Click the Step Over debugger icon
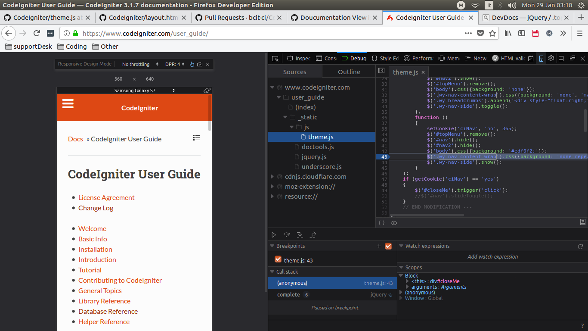The height and width of the screenshot is (331, 588). pyautogui.click(x=287, y=235)
